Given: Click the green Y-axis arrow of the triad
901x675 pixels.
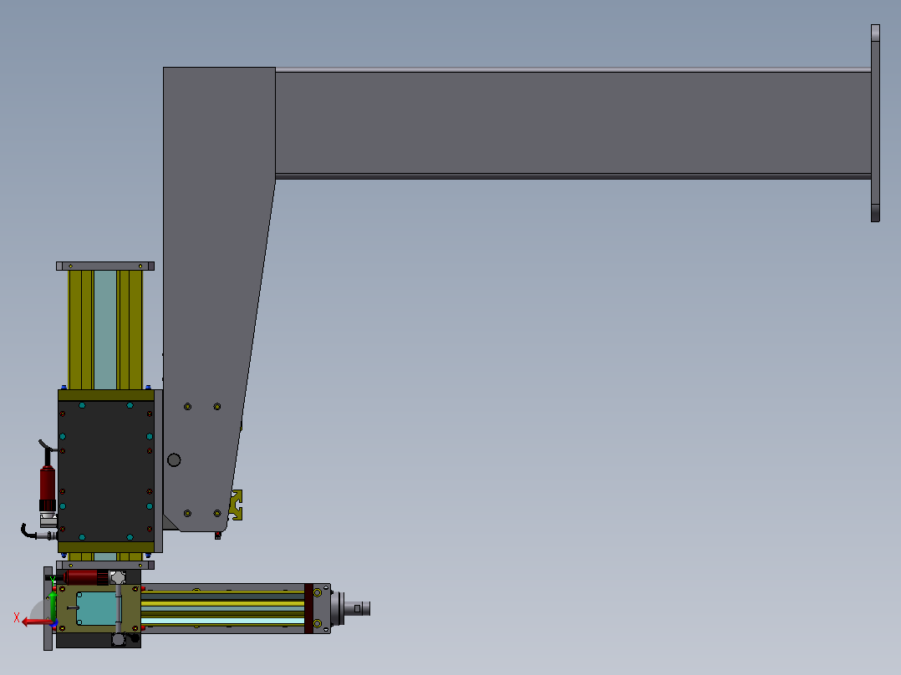Looking at the screenshot, I should pos(53,599).
